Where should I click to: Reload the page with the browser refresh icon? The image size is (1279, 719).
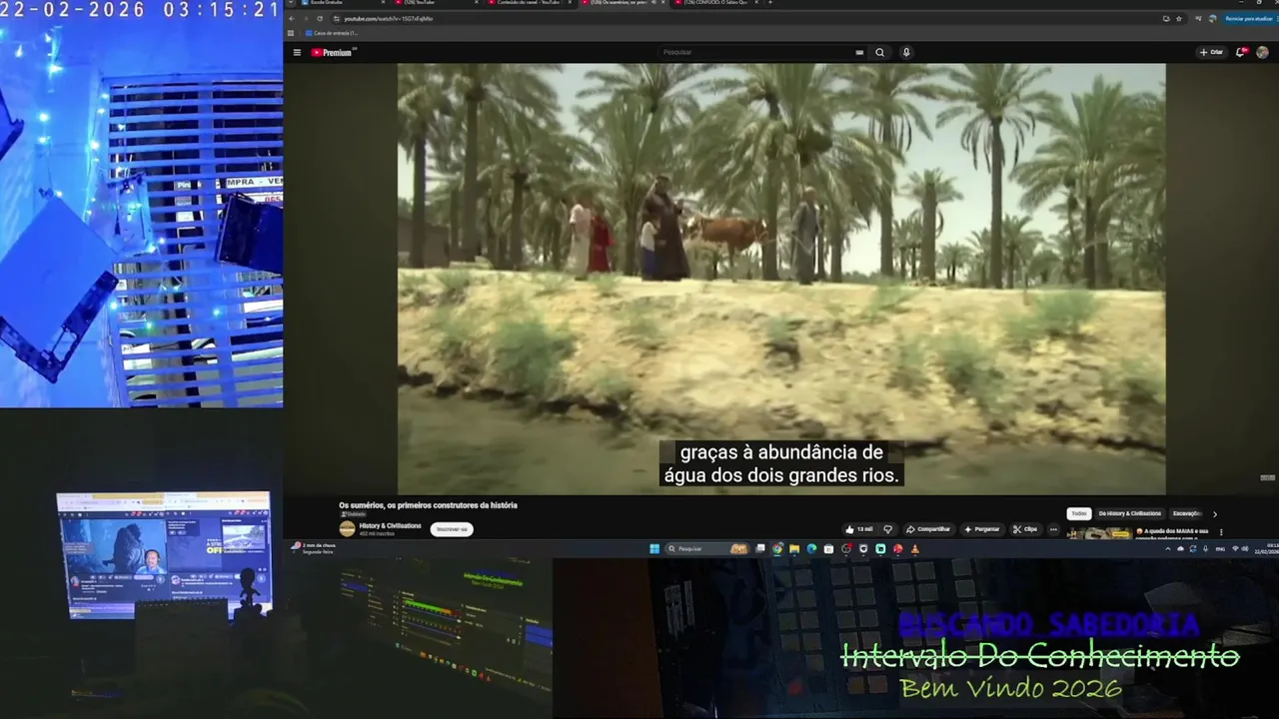pyautogui.click(x=320, y=18)
